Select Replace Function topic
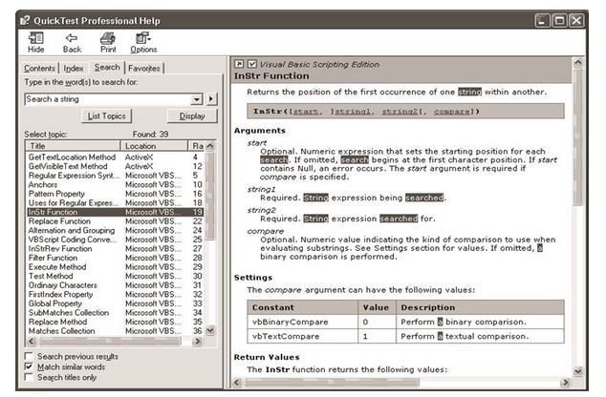This screenshot has height=397, width=606. [x=115, y=221]
